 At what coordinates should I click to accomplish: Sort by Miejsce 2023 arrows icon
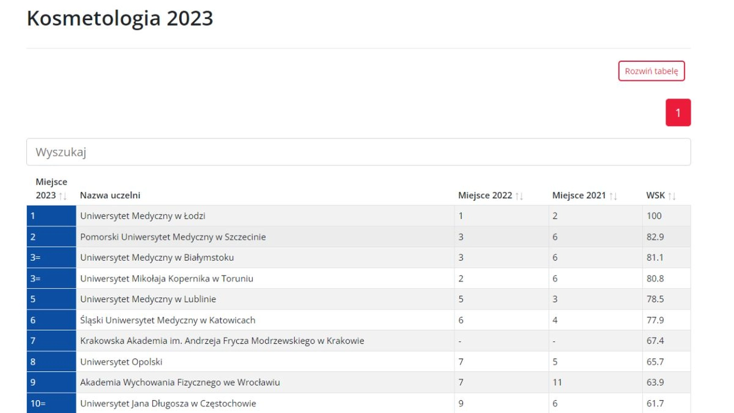pyautogui.click(x=63, y=196)
